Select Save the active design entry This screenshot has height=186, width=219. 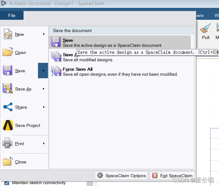(120, 42)
